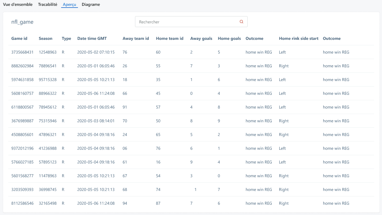The width and height of the screenshot is (382, 215).
Task: Click the Home team id header
Action: point(170,38)
